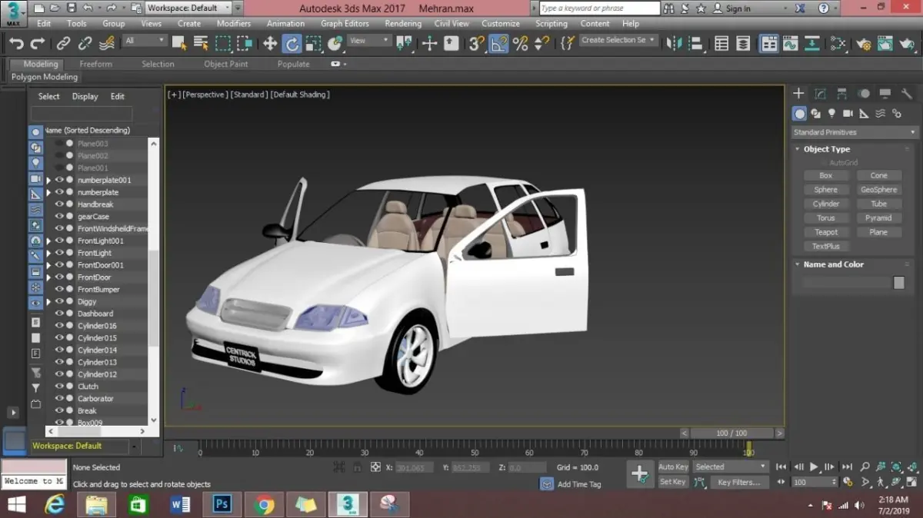Hide the Handbreak object via eye icon
This screenshot has width=923, height=518.
[59, 204]
